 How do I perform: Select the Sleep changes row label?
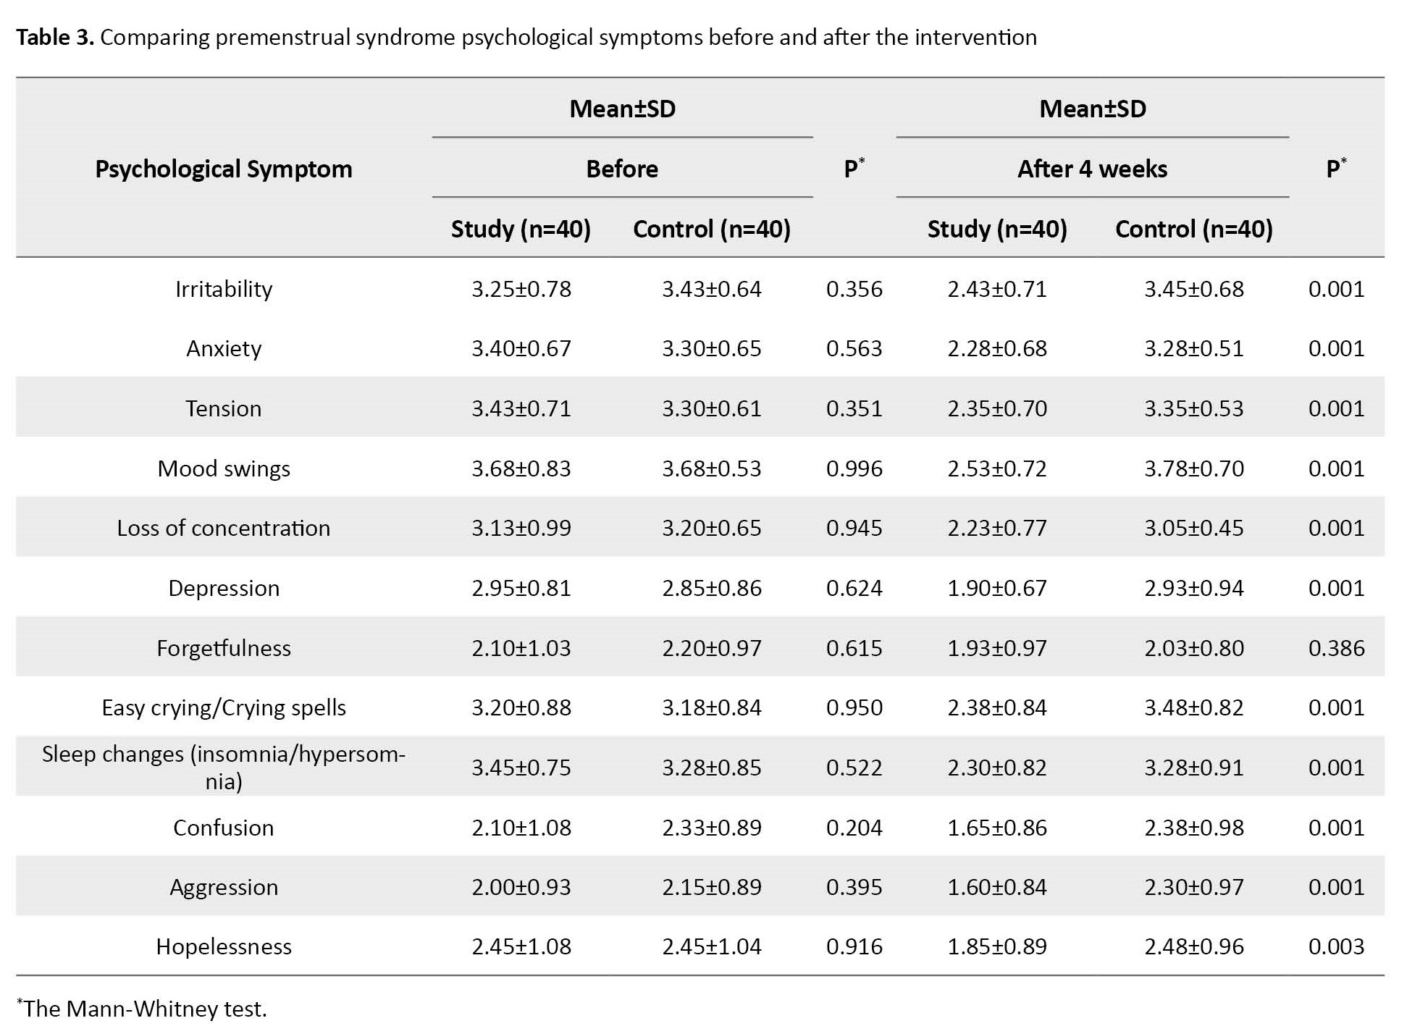[x=224, y=767]
